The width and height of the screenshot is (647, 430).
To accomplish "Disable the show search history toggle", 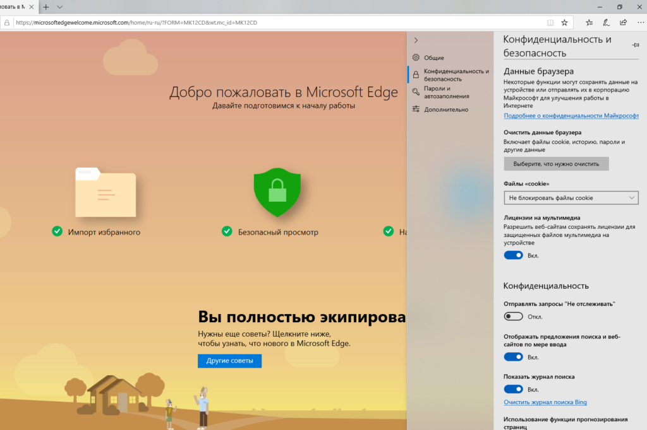I will [x=513, y=390].
